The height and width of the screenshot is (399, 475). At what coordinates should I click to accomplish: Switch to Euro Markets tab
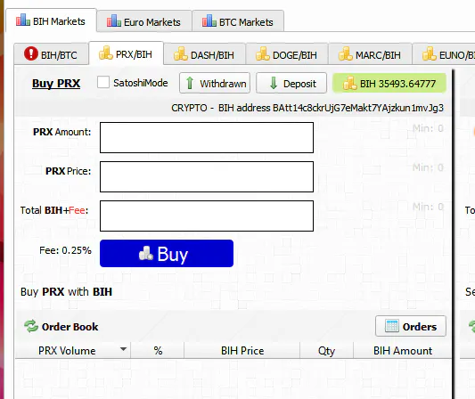(143, 21)
